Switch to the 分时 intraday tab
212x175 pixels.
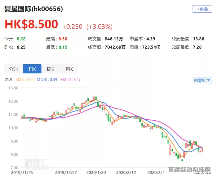click(x=13, y=69)
